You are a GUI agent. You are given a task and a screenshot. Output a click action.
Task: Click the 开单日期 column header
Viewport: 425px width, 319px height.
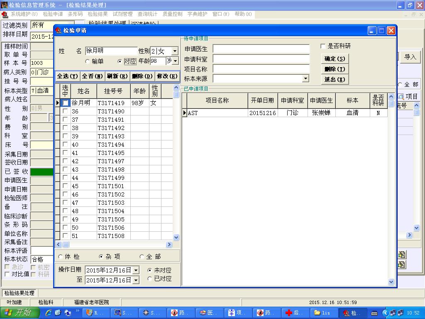point(262,101)
